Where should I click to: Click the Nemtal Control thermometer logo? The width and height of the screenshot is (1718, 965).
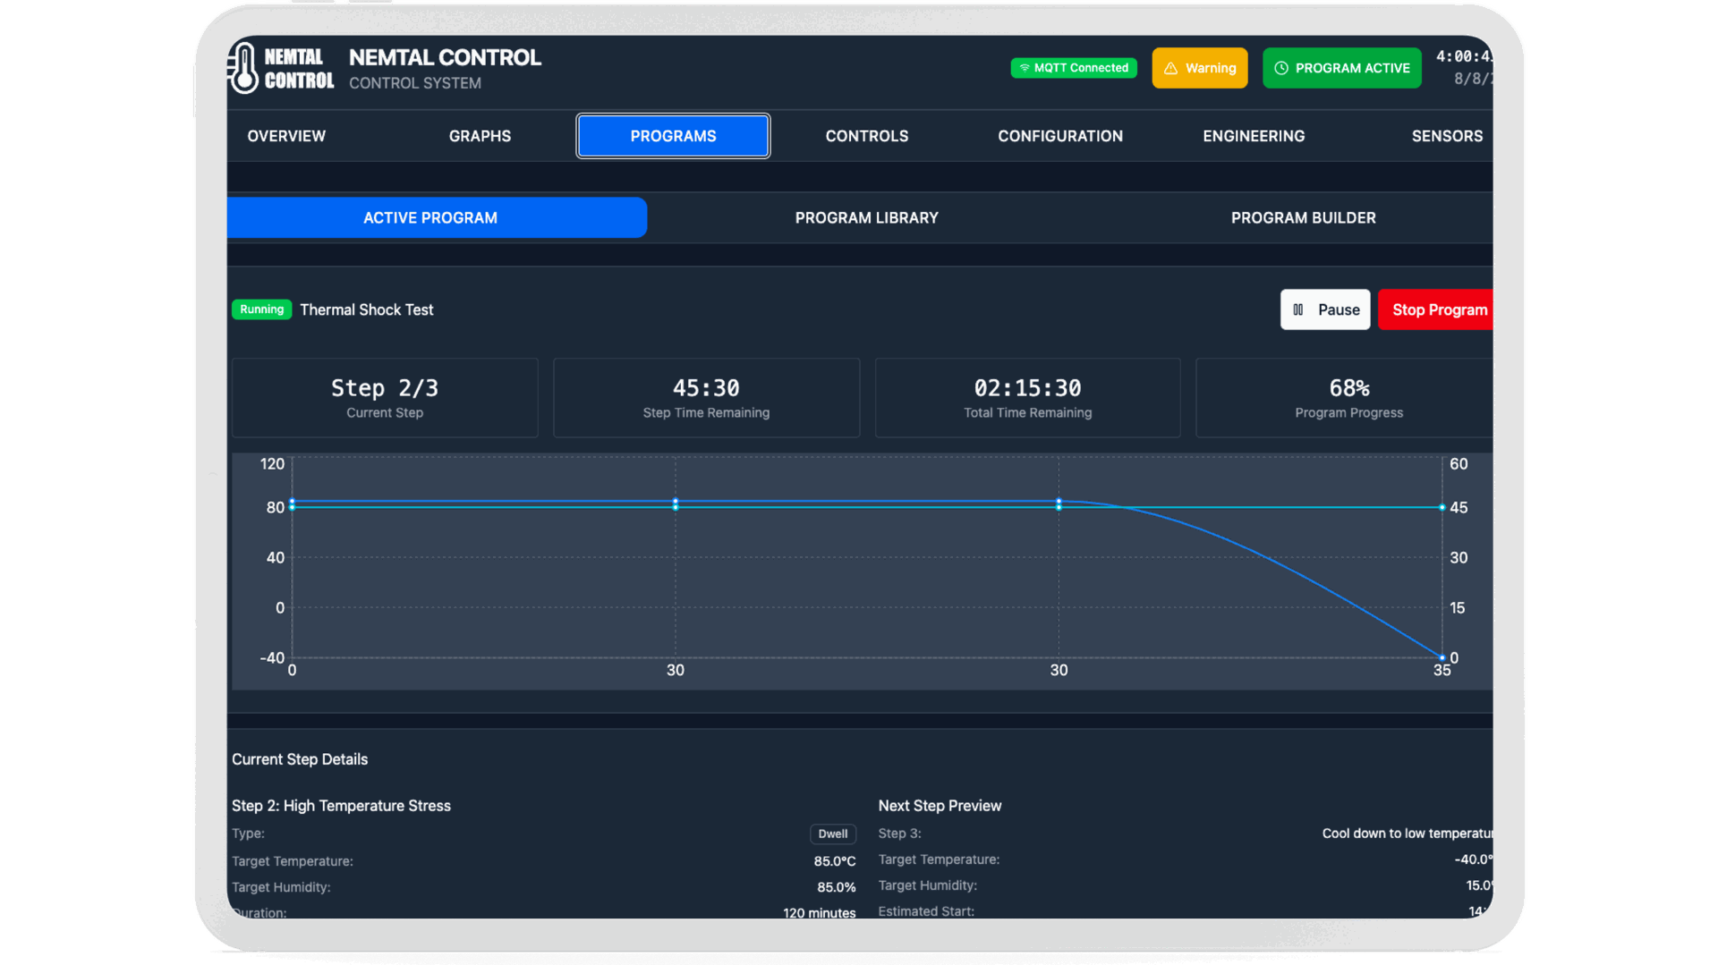coord(243,69)
